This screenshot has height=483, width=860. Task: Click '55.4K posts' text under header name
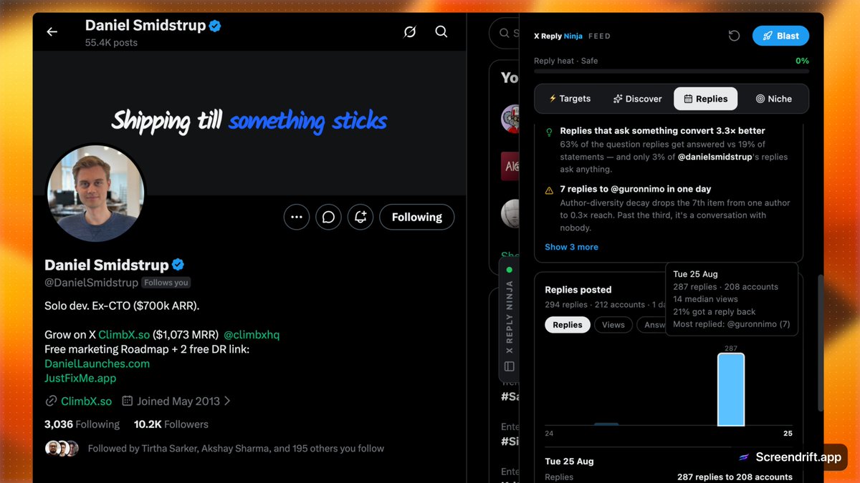tap(111, 43)
